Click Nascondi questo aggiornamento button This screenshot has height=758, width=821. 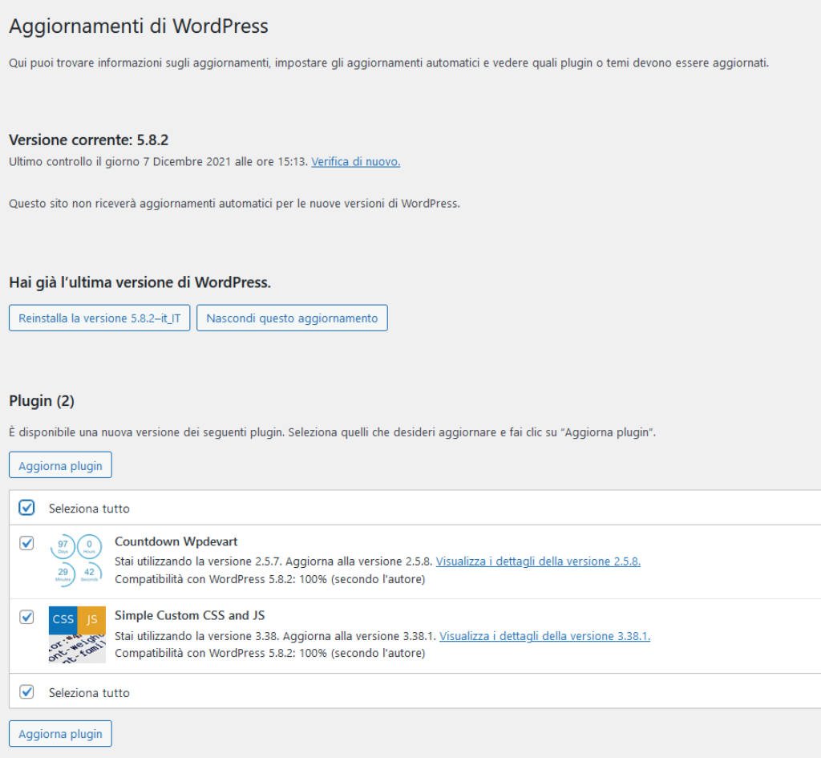292,318
